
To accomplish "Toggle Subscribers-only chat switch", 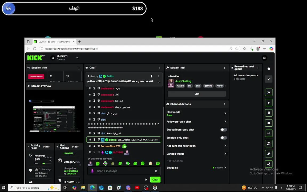I will [x=223, y=130].
